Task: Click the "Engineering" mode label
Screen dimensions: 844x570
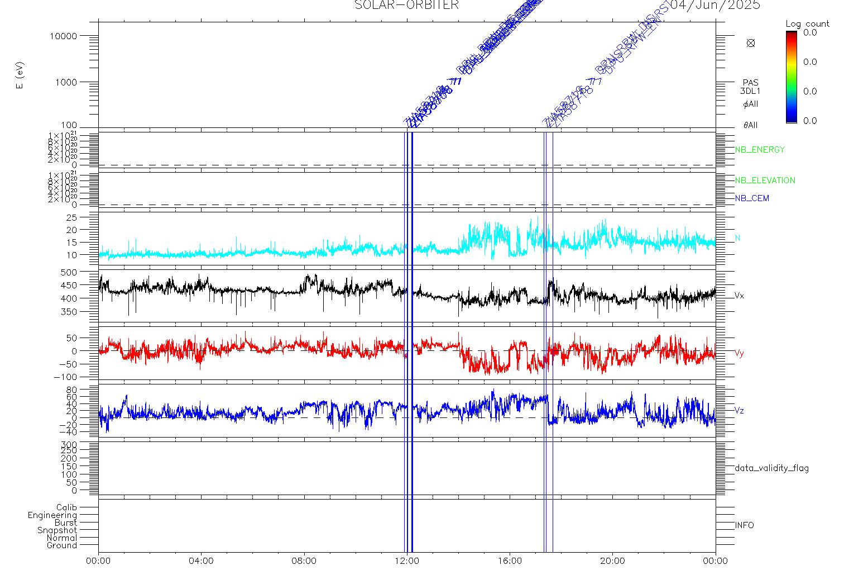Action: 52,515
